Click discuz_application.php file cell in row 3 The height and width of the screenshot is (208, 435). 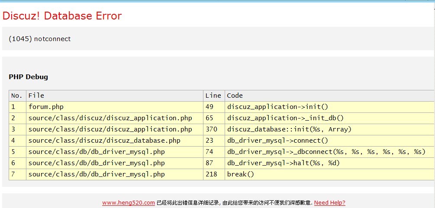(115, 130)
